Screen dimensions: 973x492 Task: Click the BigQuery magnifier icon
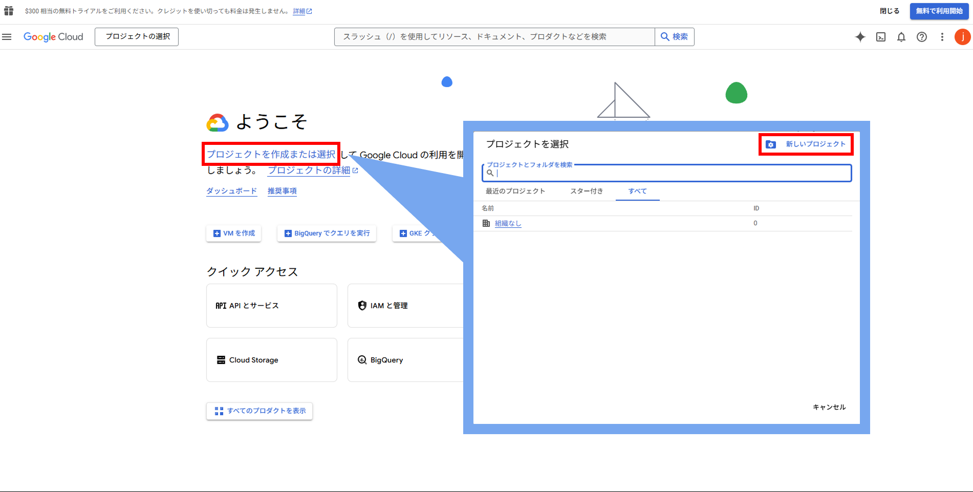(362, 360)
